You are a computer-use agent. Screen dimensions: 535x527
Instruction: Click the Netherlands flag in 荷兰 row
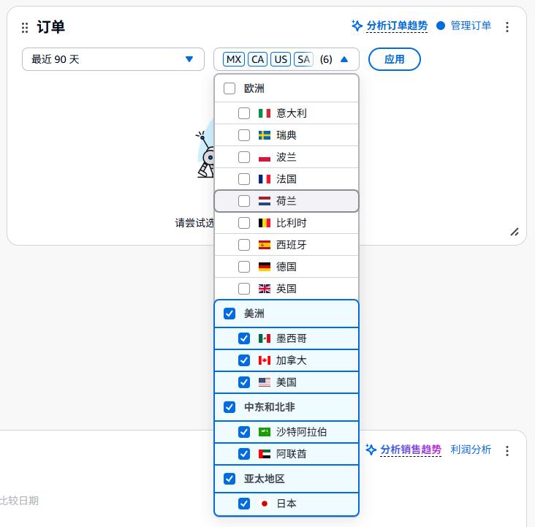click(265, 201)
